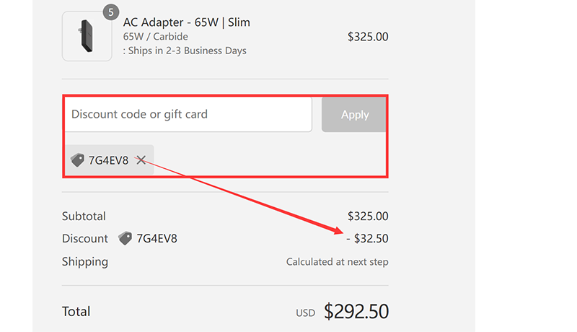Click the subtotal amount $325.00

click(368, 216)
